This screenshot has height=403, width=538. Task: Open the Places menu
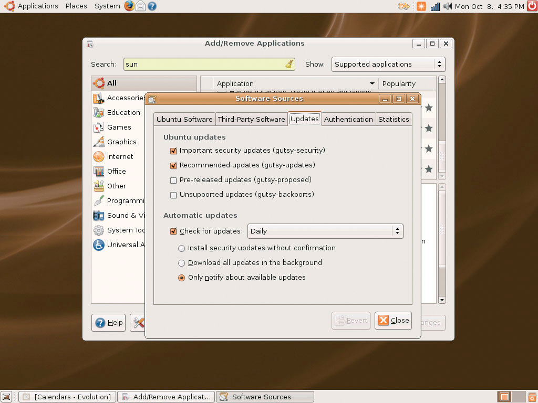tap(76, 6)
